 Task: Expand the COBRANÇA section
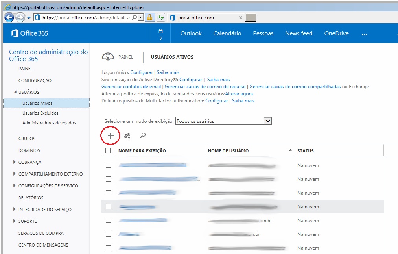point(15,162)
